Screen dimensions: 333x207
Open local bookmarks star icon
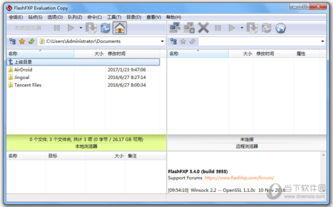coord(22,41)
